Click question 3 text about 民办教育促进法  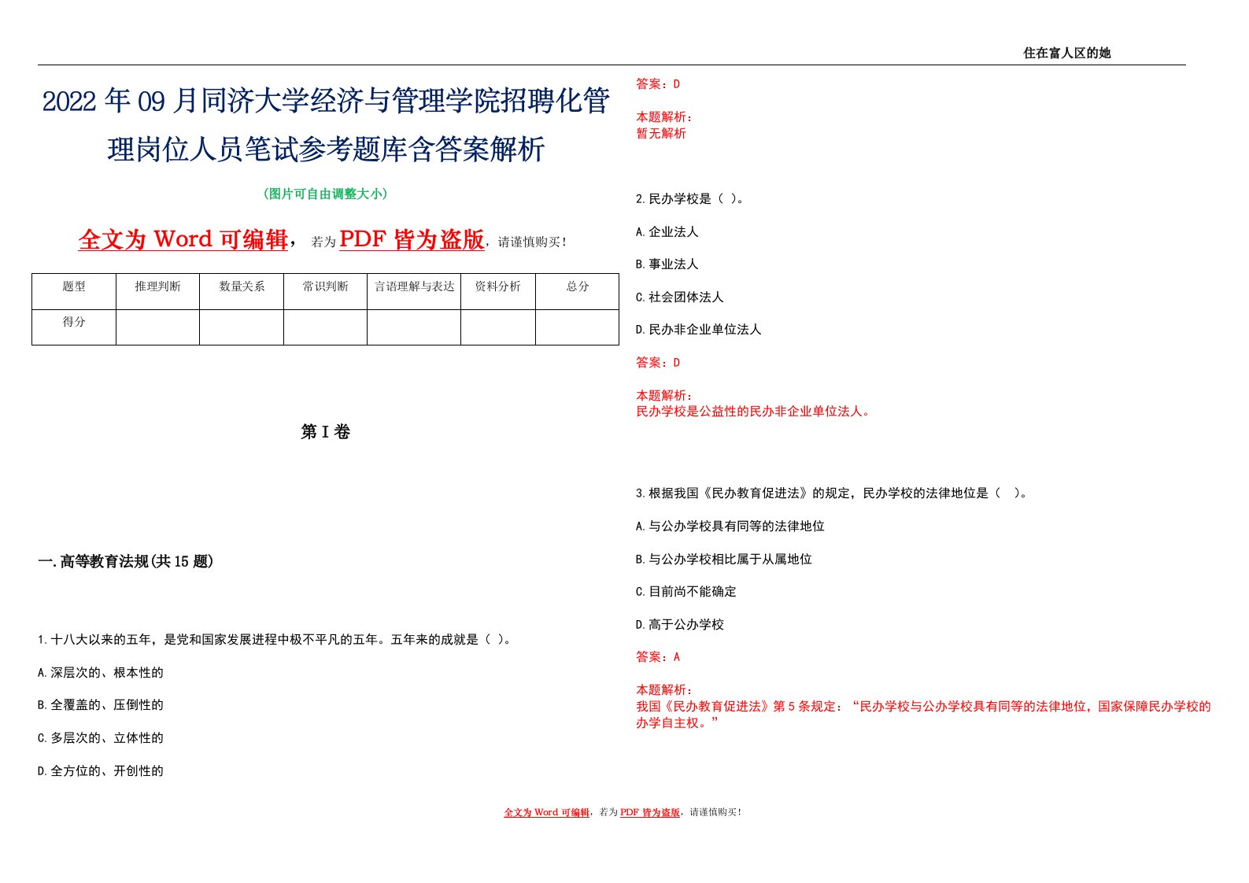click(833, 493)
